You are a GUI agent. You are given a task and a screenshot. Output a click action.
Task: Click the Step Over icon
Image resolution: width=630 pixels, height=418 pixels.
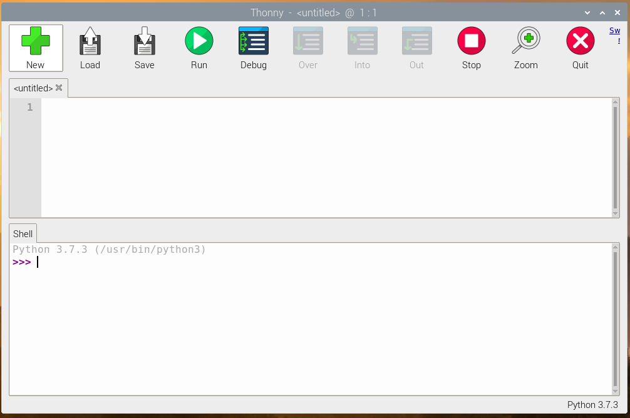[307, 48]
